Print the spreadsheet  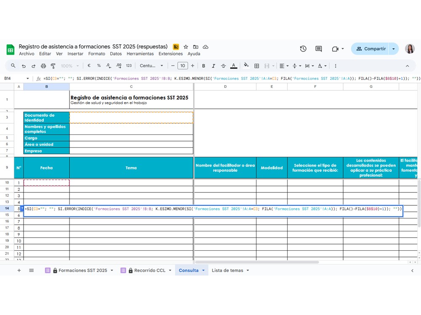43,66
